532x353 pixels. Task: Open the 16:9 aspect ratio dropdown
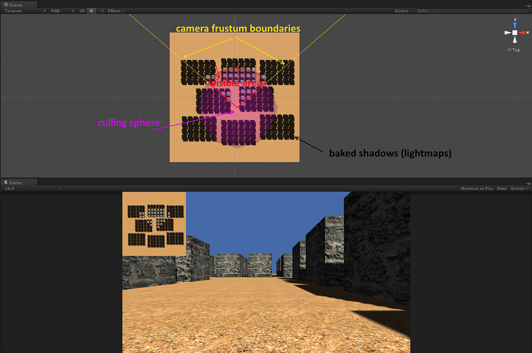[31, 188]
